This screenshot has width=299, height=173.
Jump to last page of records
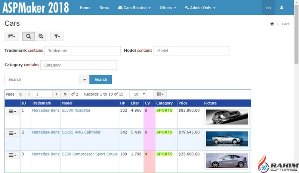[x=65, y=94]
